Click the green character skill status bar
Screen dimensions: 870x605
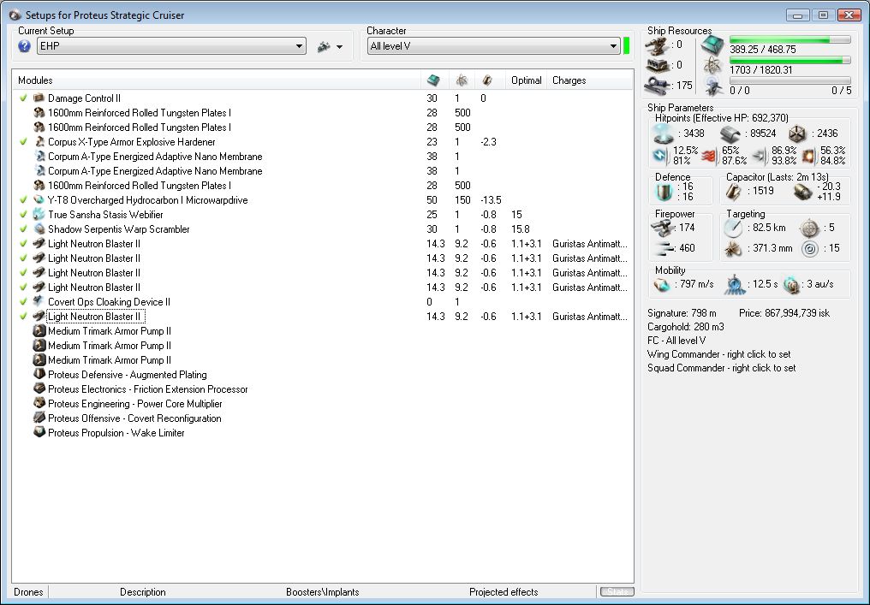tap(627, 46)
